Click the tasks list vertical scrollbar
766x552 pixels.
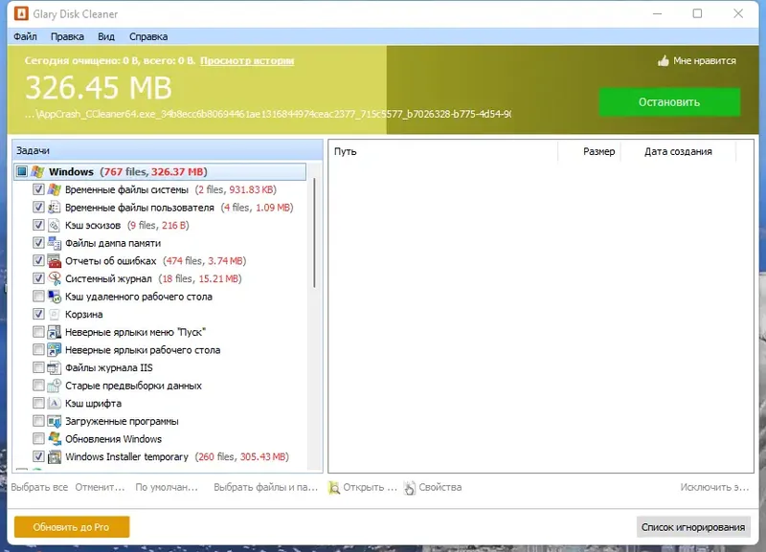click(x=314, y=233)
